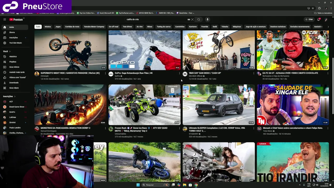Open options for Frozen Rush video
334x188 pixels.
[180, 128]
